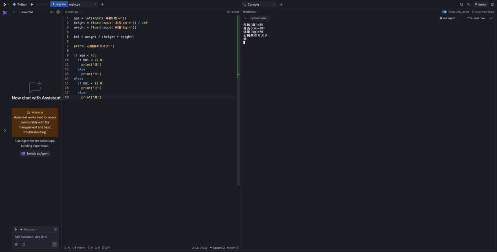Open chat history list icon
The width and height of the screenshot is (497, 252).
coord(13,12)
